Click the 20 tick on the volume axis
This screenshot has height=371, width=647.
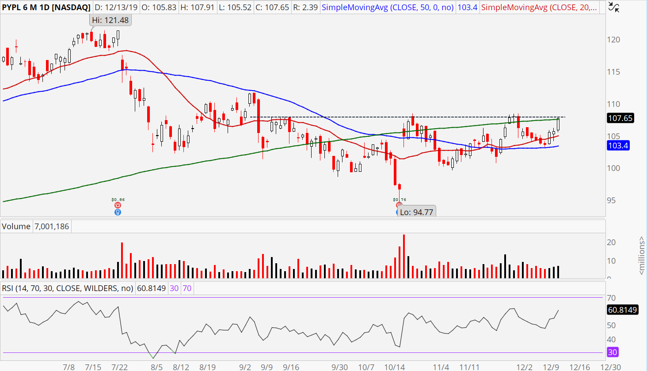point(611,242)
